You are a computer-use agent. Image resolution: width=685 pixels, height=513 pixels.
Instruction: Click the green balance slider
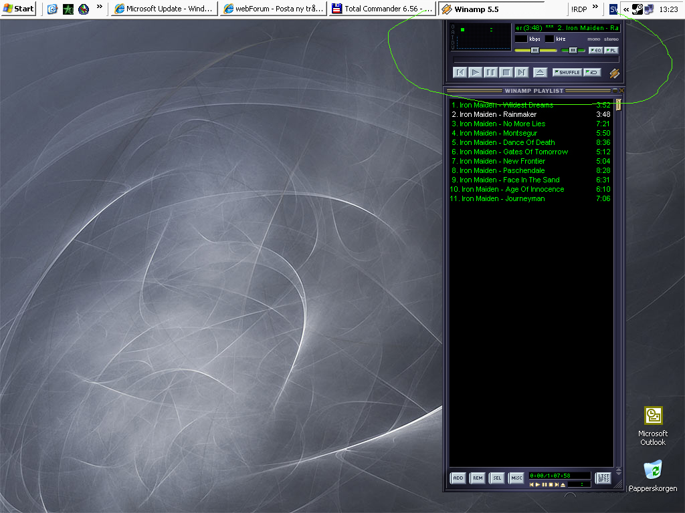[573, 51]
